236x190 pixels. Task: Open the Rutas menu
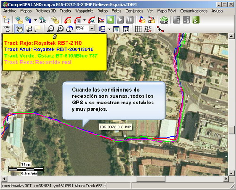[102, 11]
